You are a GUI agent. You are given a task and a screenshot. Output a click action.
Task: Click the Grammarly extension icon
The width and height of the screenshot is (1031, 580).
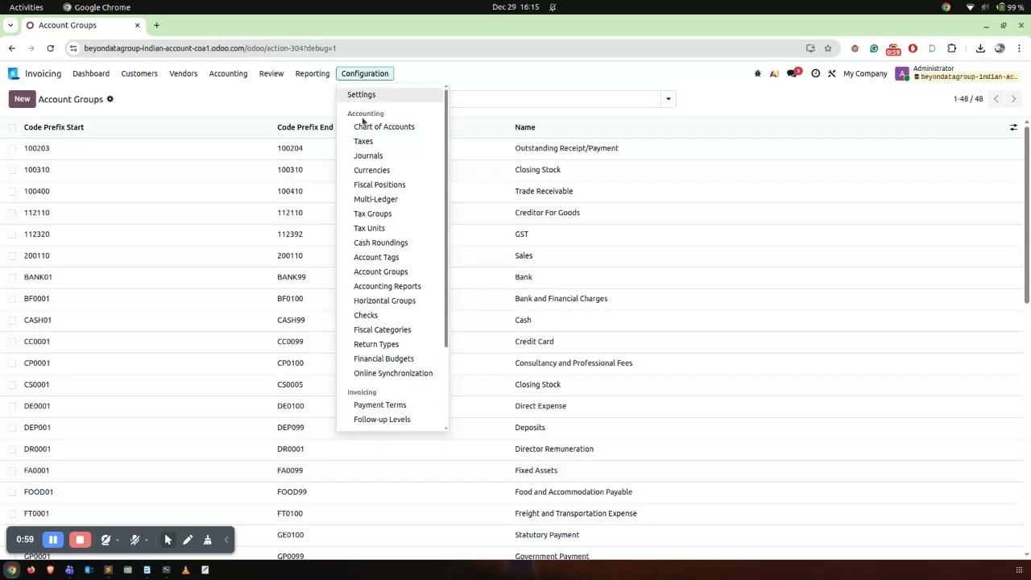point(874,48)
